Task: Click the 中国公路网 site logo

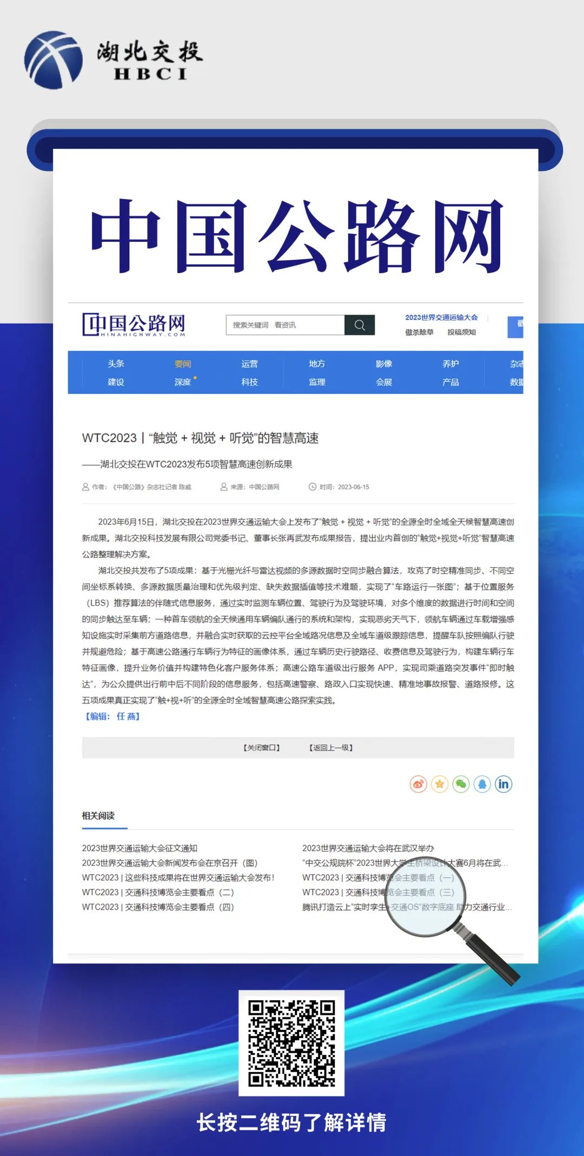Action: click(134, 325)
